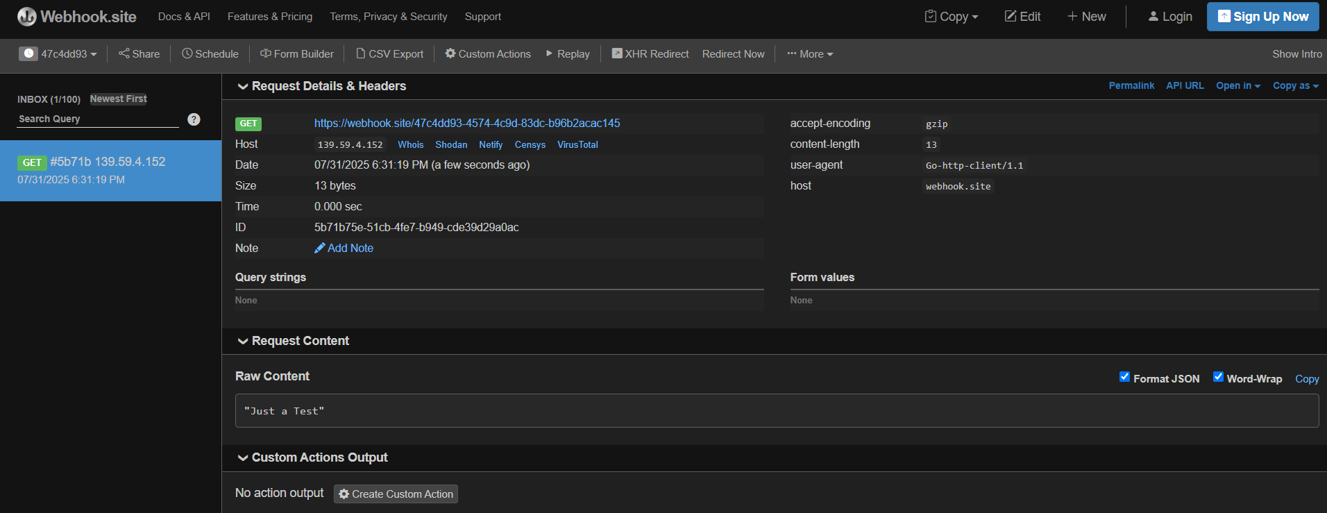Select the gzip accept-encoding value
1327x513 pixels.
coord(936,124)
